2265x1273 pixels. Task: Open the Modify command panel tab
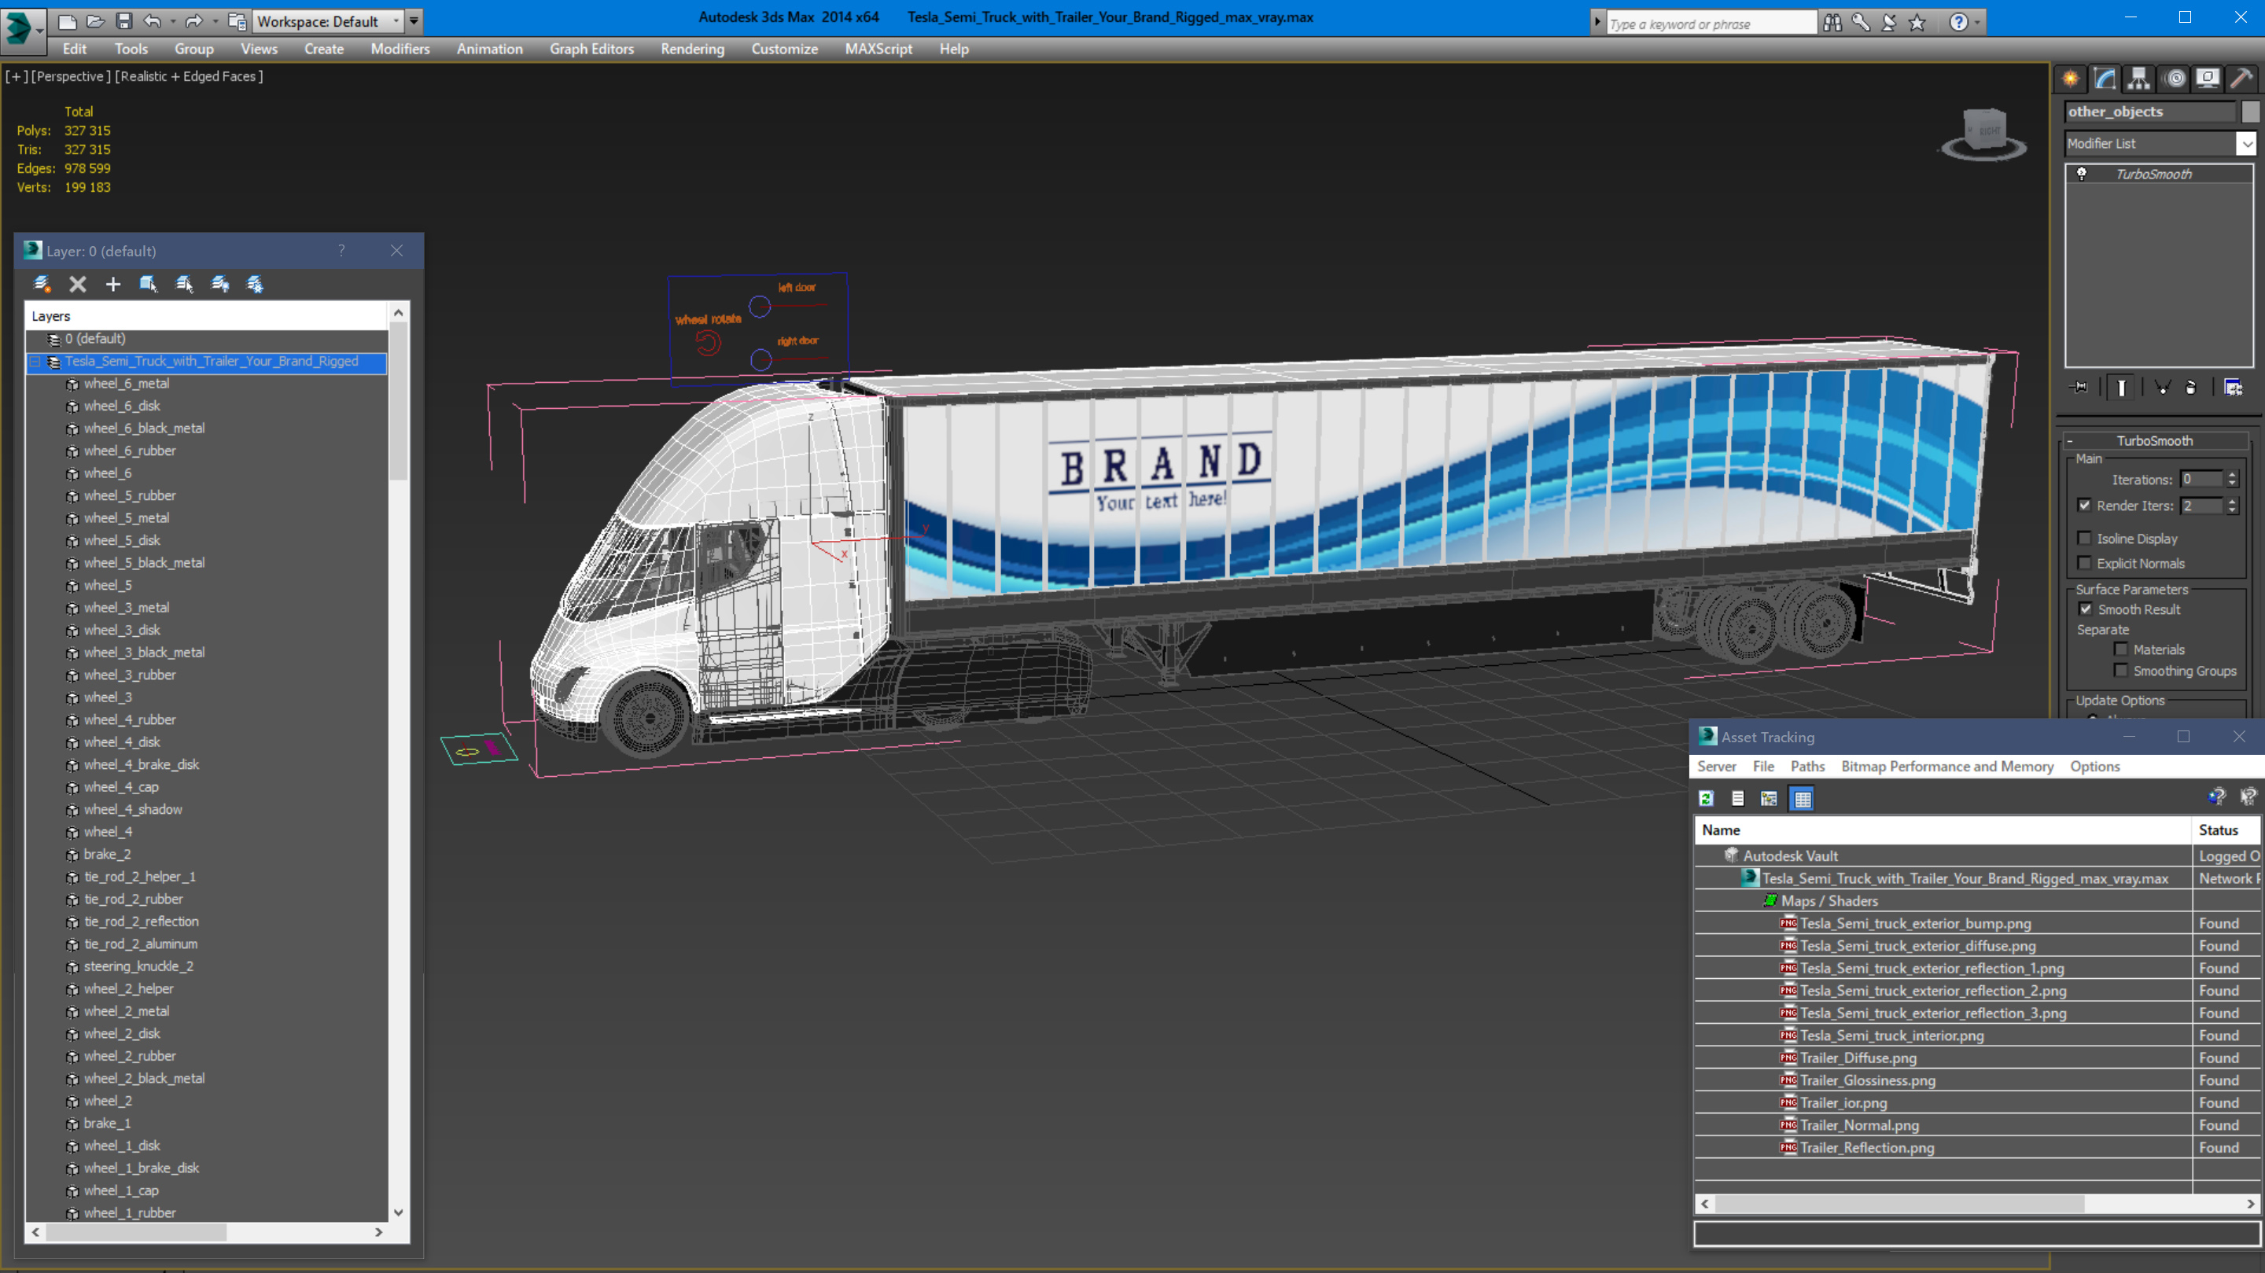pyautogui.click(x=2105, y=79)
